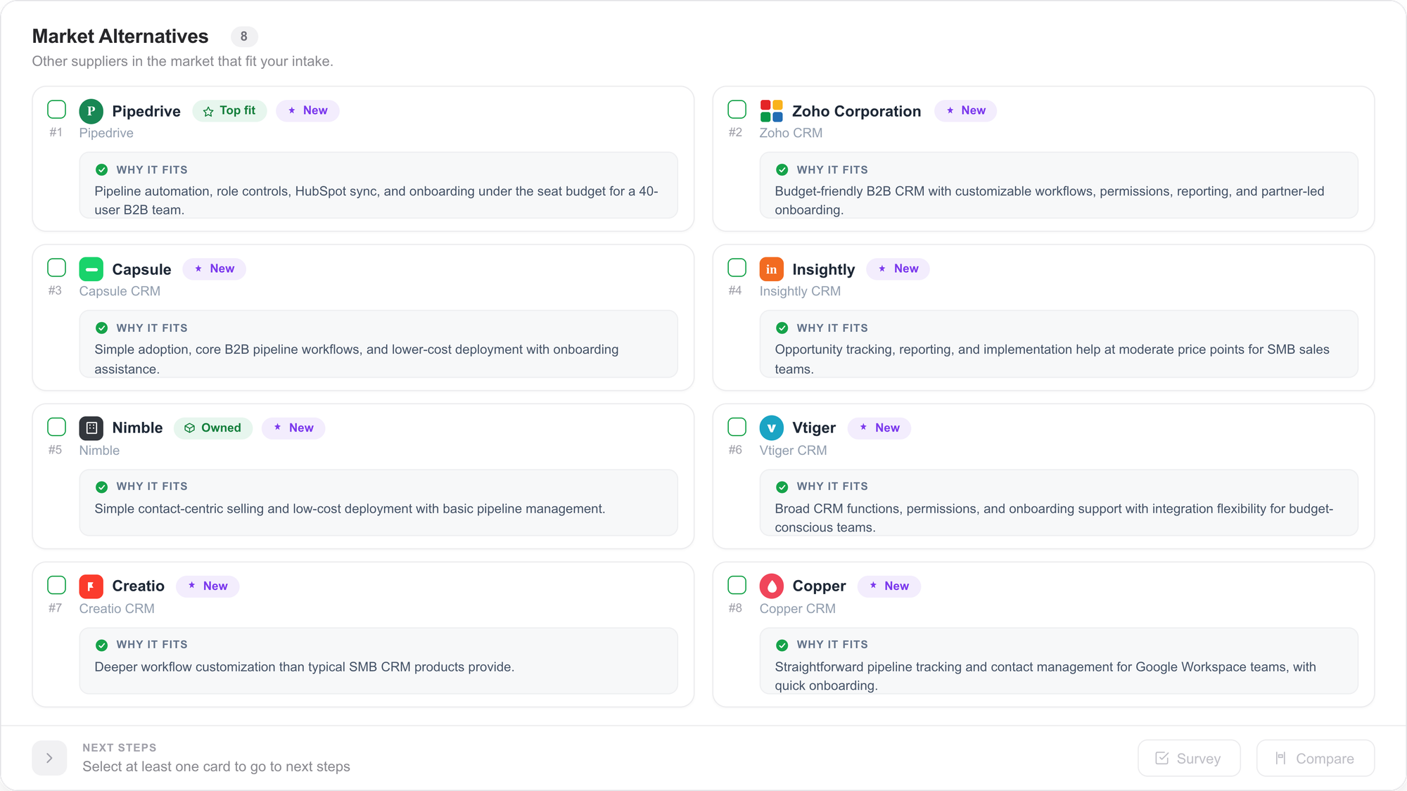Image resolution: width=1407 pixels, height=791 pixels.
Task: Click the Copper CRM product subtitle
Action: (x=797, y=608)
